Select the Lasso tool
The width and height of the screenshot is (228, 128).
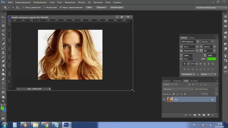(x=3, y=26)
